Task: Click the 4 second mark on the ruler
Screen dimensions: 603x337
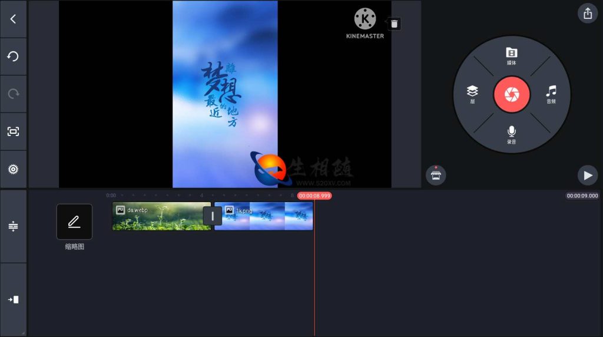Action: pos(201,196)
